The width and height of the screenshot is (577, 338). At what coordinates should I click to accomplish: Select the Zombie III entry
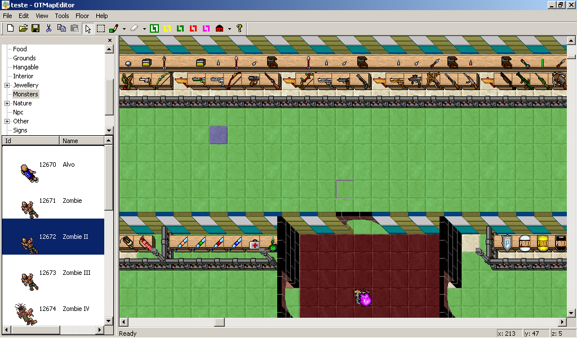(x=53, y=273)
